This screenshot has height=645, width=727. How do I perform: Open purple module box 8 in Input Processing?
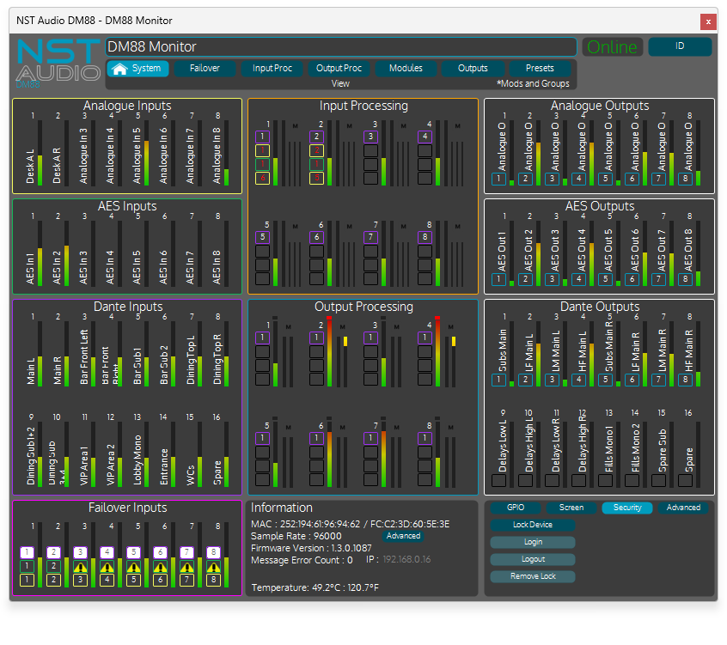pyautogui.click(x=425, y=237)
